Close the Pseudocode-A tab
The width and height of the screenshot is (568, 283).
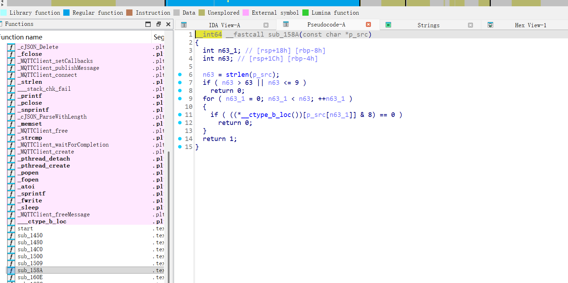click(x=368, y=24)
